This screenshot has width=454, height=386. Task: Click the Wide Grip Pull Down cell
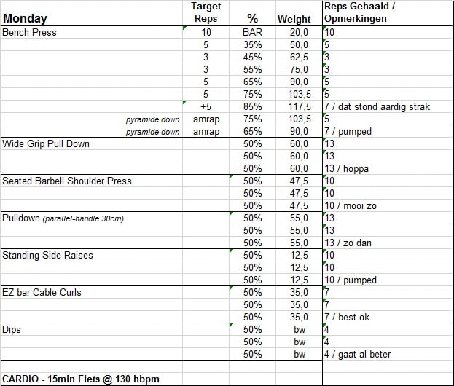point(46,143)
